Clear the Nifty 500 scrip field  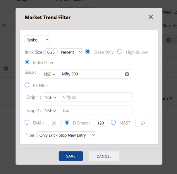tap(127, 74)
